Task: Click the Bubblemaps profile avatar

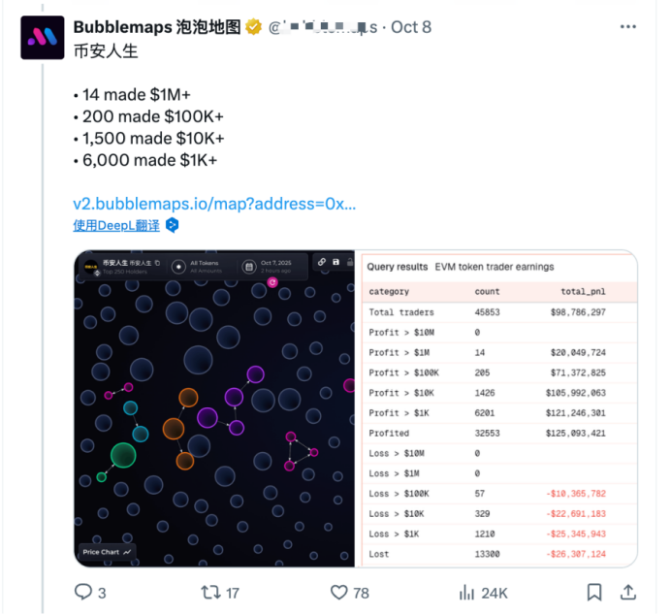Action: click(x=43, y=38)
